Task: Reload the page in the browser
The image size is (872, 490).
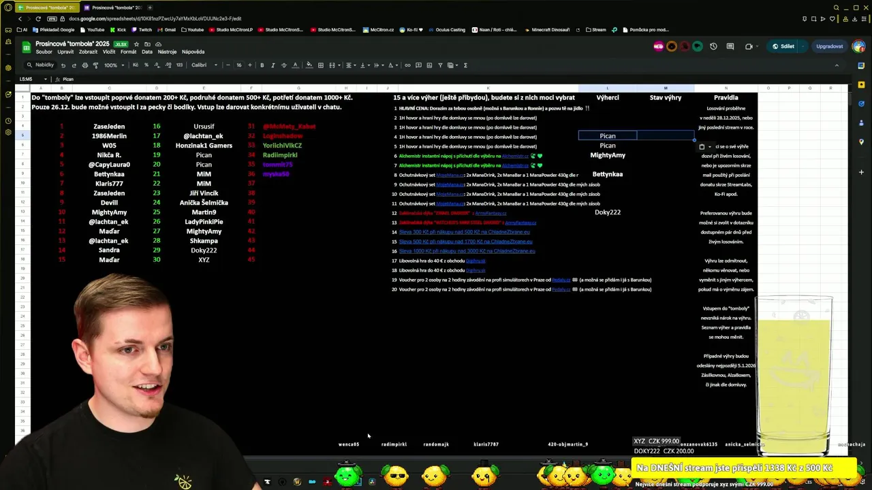Action: [37, 18]
